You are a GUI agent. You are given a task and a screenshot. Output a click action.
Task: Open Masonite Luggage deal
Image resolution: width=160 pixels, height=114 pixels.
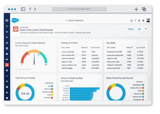[x=67, y=68]
